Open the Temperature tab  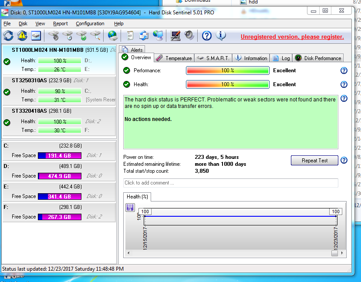[174, 58]
